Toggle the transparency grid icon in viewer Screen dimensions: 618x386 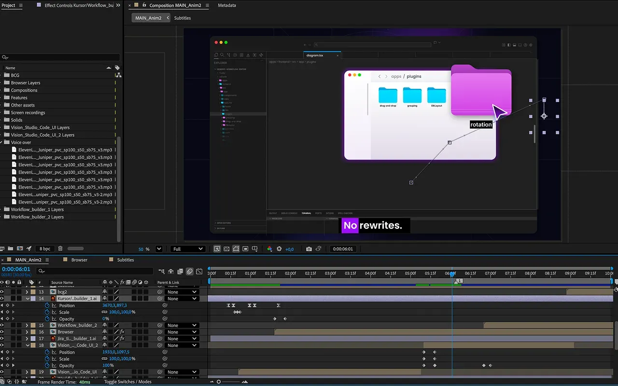[x=226, y=249]
